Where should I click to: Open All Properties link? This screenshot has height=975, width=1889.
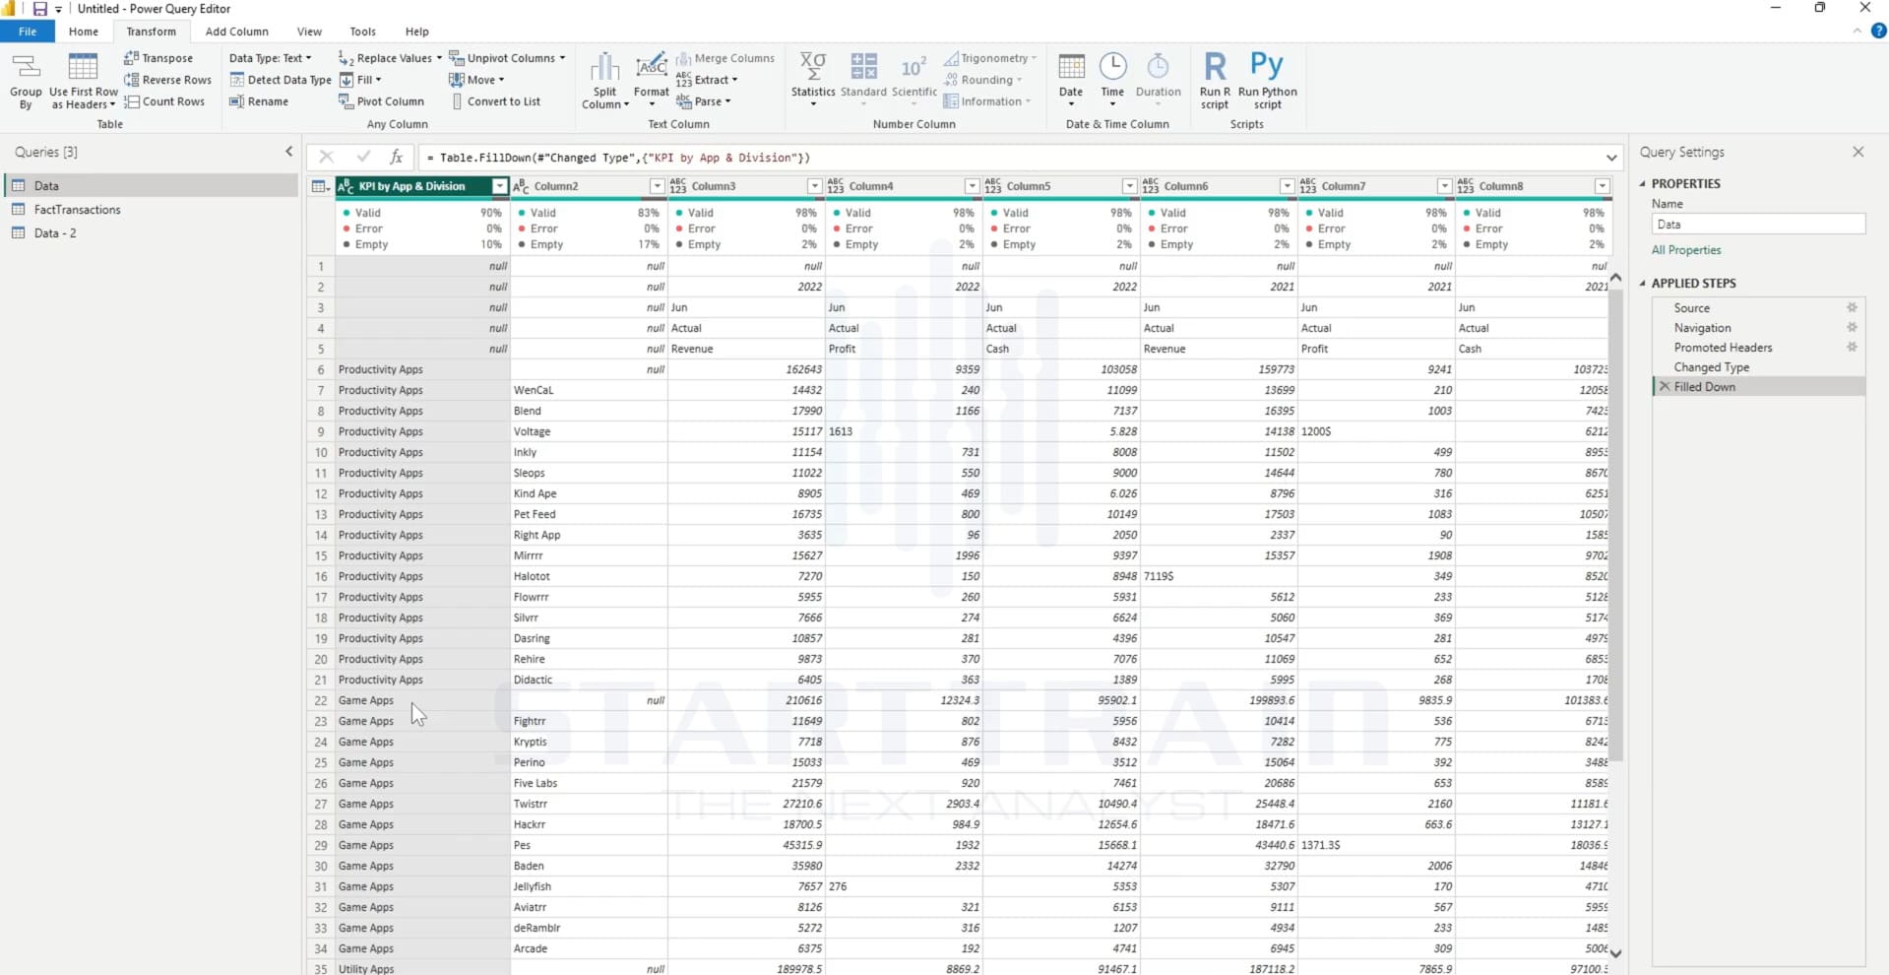[1686, 250]
